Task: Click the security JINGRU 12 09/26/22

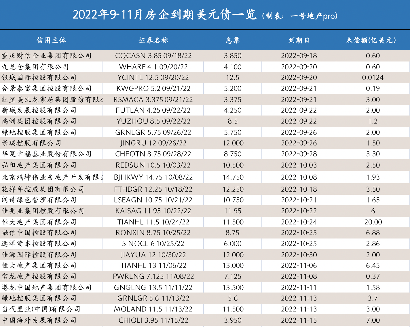Action: 153,143
